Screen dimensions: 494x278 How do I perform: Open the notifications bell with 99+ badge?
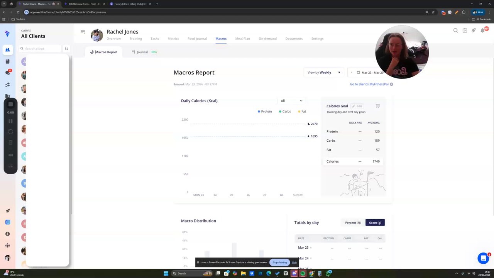[x=483, y=30]
